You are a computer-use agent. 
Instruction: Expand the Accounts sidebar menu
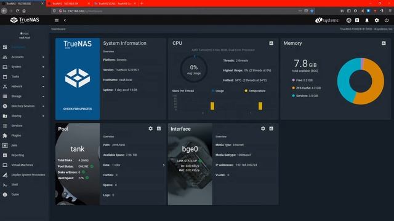[25, 57]
